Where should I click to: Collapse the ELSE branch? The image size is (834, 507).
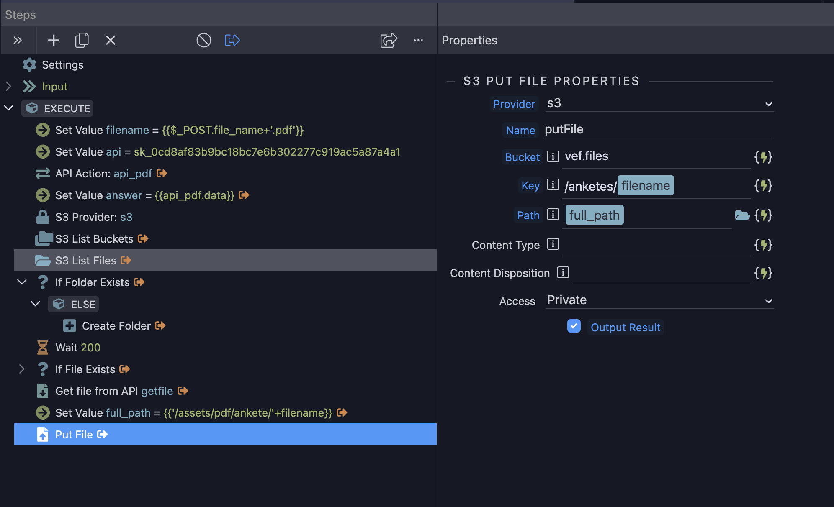(x=36, y=304)
